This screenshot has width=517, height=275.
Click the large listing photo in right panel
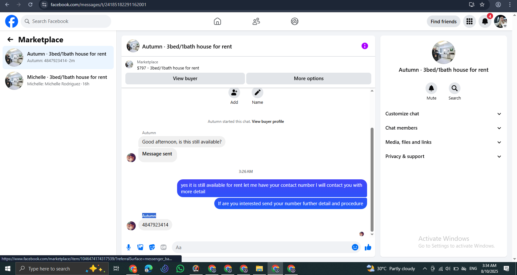444,52
